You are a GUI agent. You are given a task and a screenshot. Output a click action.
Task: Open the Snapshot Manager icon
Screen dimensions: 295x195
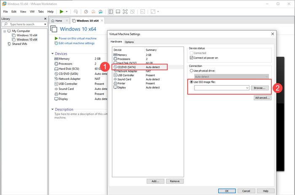coord(101,12)
